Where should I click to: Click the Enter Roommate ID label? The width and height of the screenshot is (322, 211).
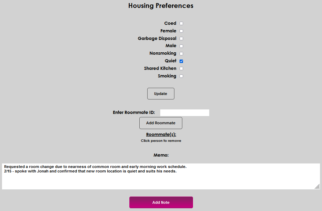[134, 113]
